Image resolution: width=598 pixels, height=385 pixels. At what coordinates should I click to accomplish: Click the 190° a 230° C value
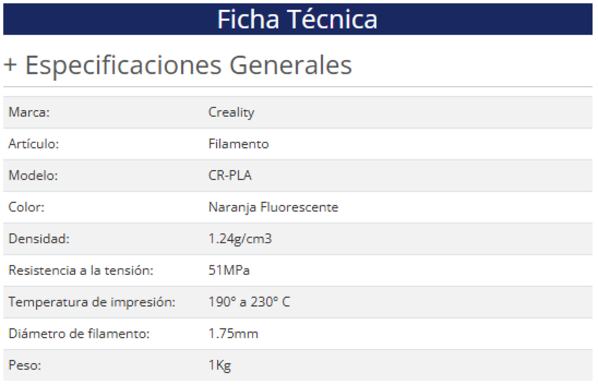click(249, 302)
